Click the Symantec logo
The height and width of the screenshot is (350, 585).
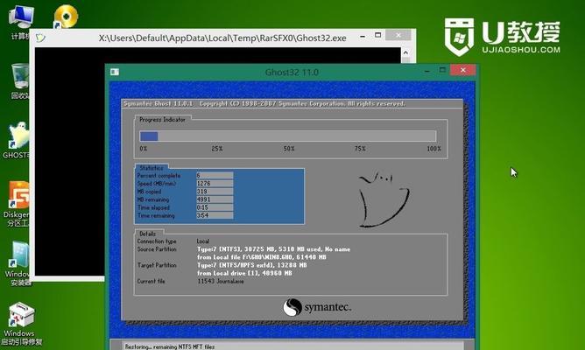pyautogui.click(x=317, y=307)
